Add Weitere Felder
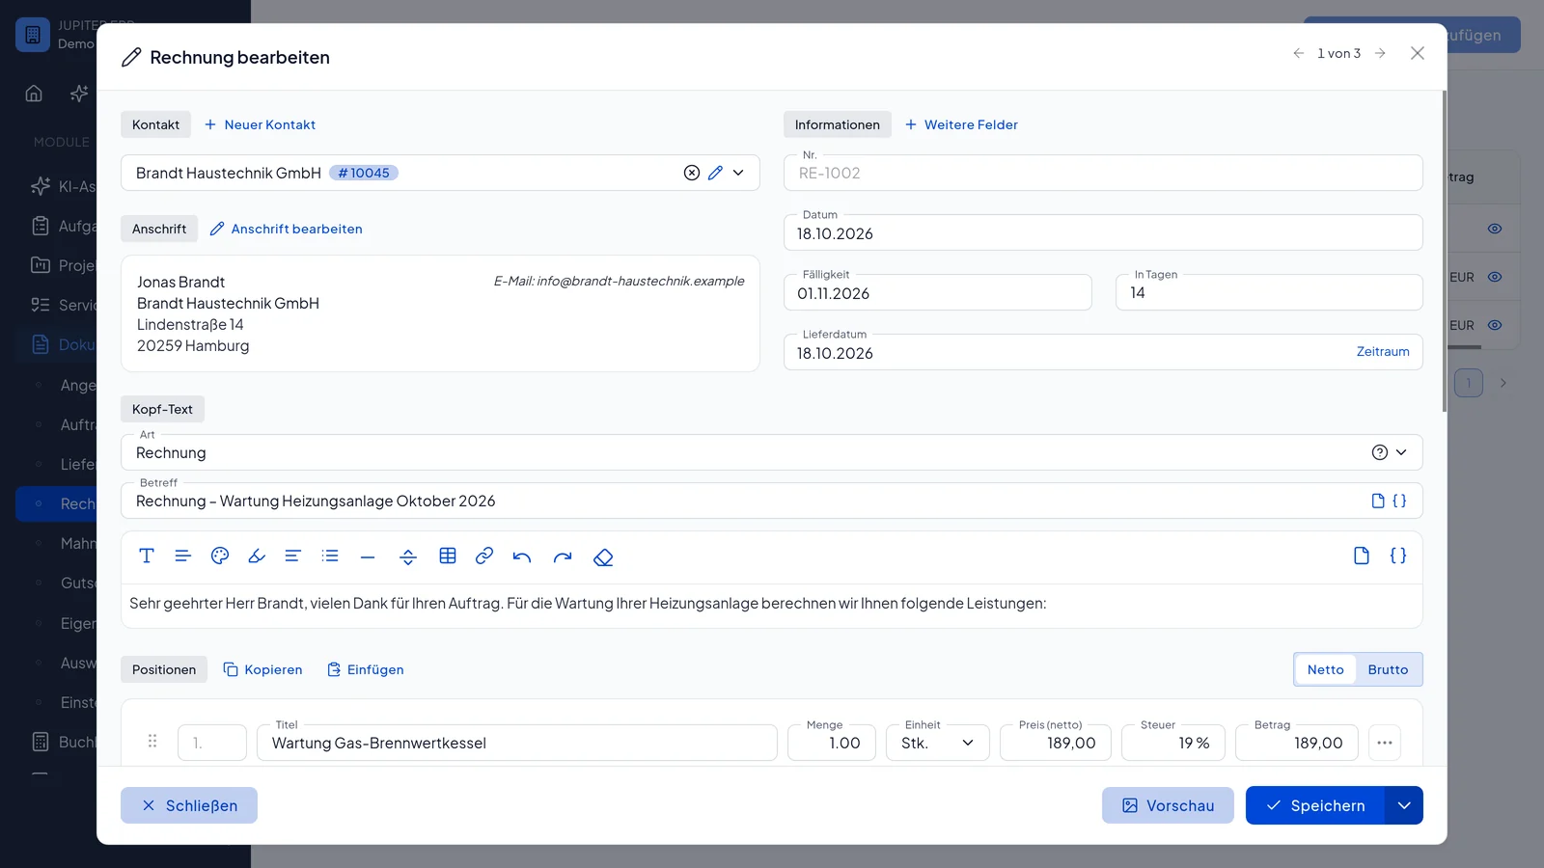Image resolution: width=1544 pixels, height=868 pixels. click(961, 124)
